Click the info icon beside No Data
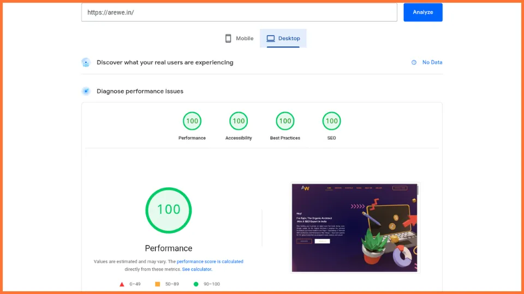The image size is (524, 294). point(414,62)
